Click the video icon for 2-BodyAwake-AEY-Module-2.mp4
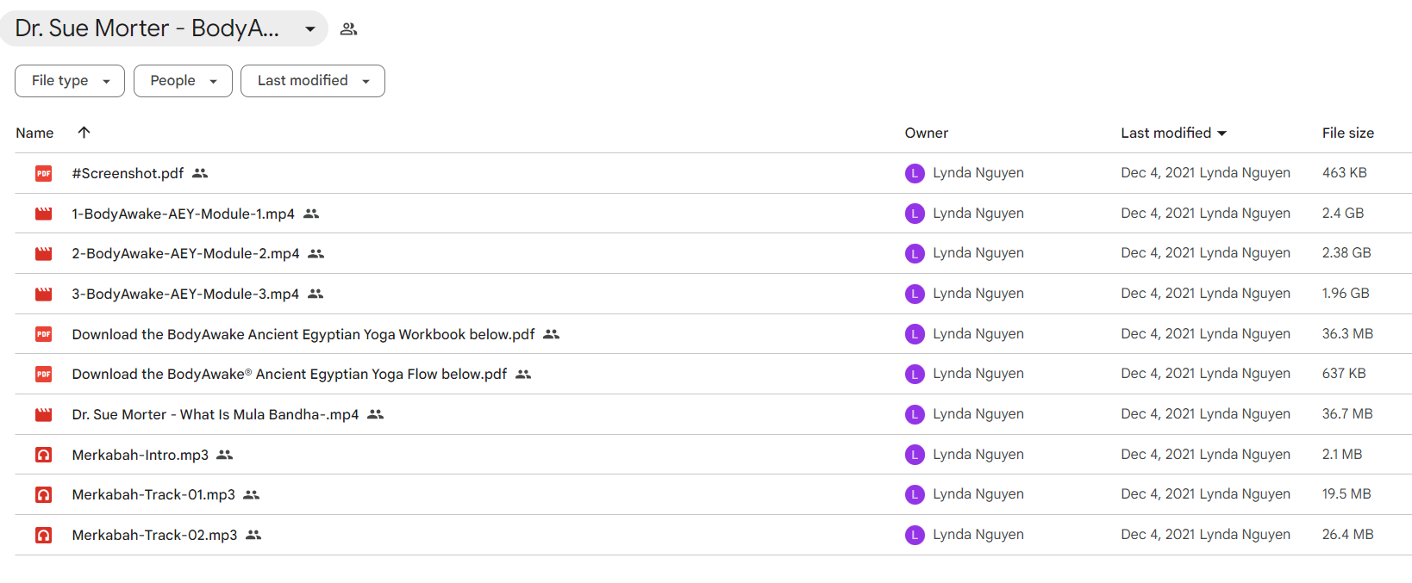The width and height of the screenshot is (1412, 583). click(44, 253)
